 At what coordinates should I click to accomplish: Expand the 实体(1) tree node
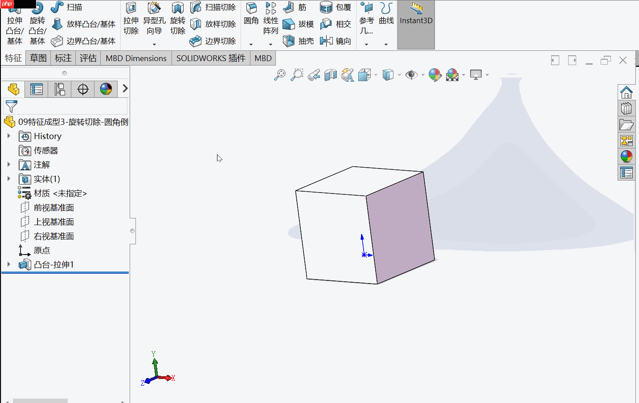coord(9,179)
